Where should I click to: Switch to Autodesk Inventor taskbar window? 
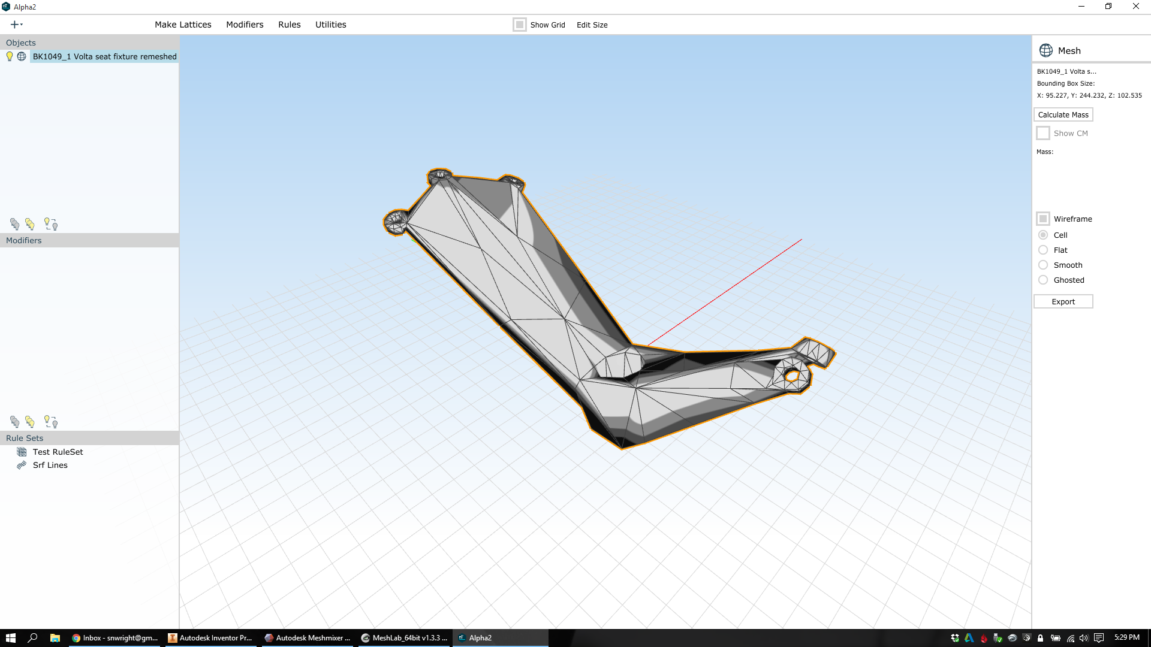pyautogui.click(x=210, y=638)
